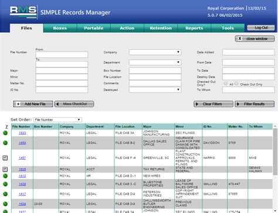Click the checked-out icon in the Greenville, SC row

click(x=5, y=158)
